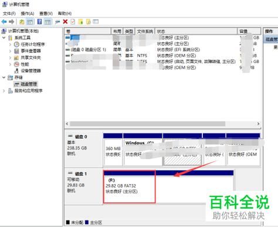Screen dimensions: 278x227
Task: Select 计算机管理(本地) root node
Action: 23,31
